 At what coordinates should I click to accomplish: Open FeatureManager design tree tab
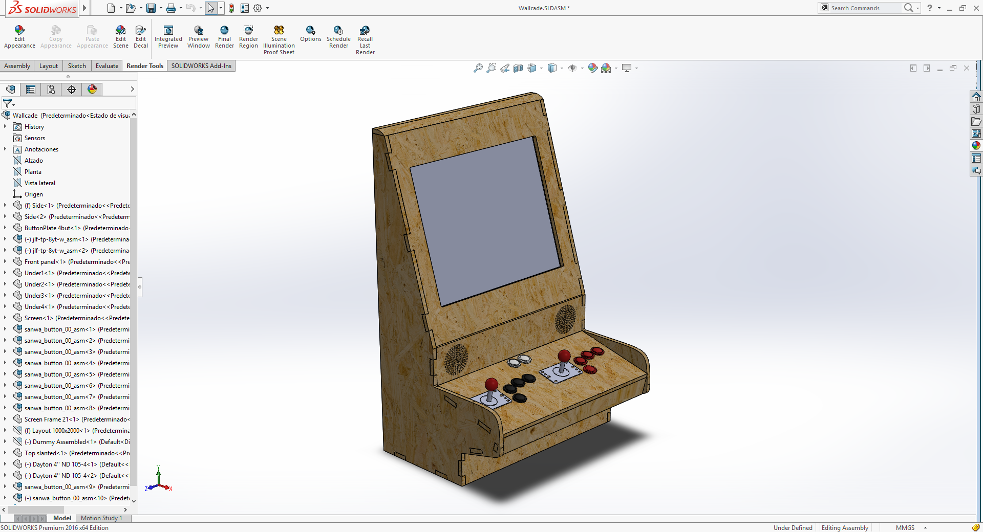[x=10, y=90]
